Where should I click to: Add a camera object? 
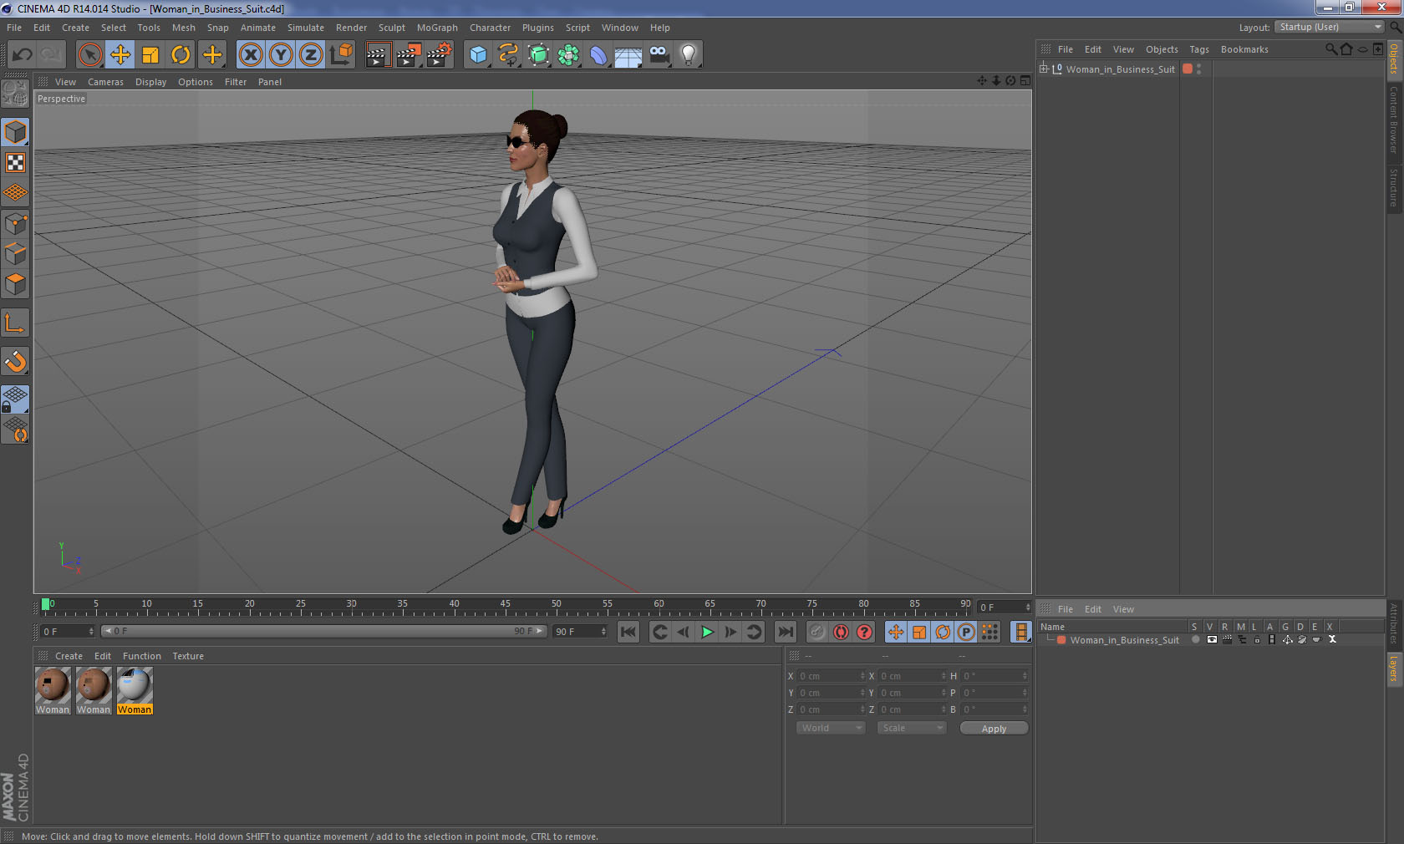point(659,55)
